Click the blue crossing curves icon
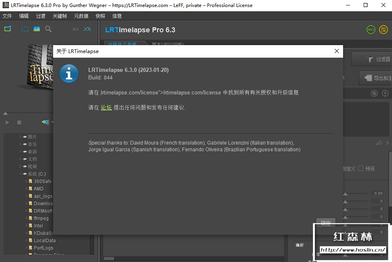Screen dimensions: 392x262 (87, 29)
